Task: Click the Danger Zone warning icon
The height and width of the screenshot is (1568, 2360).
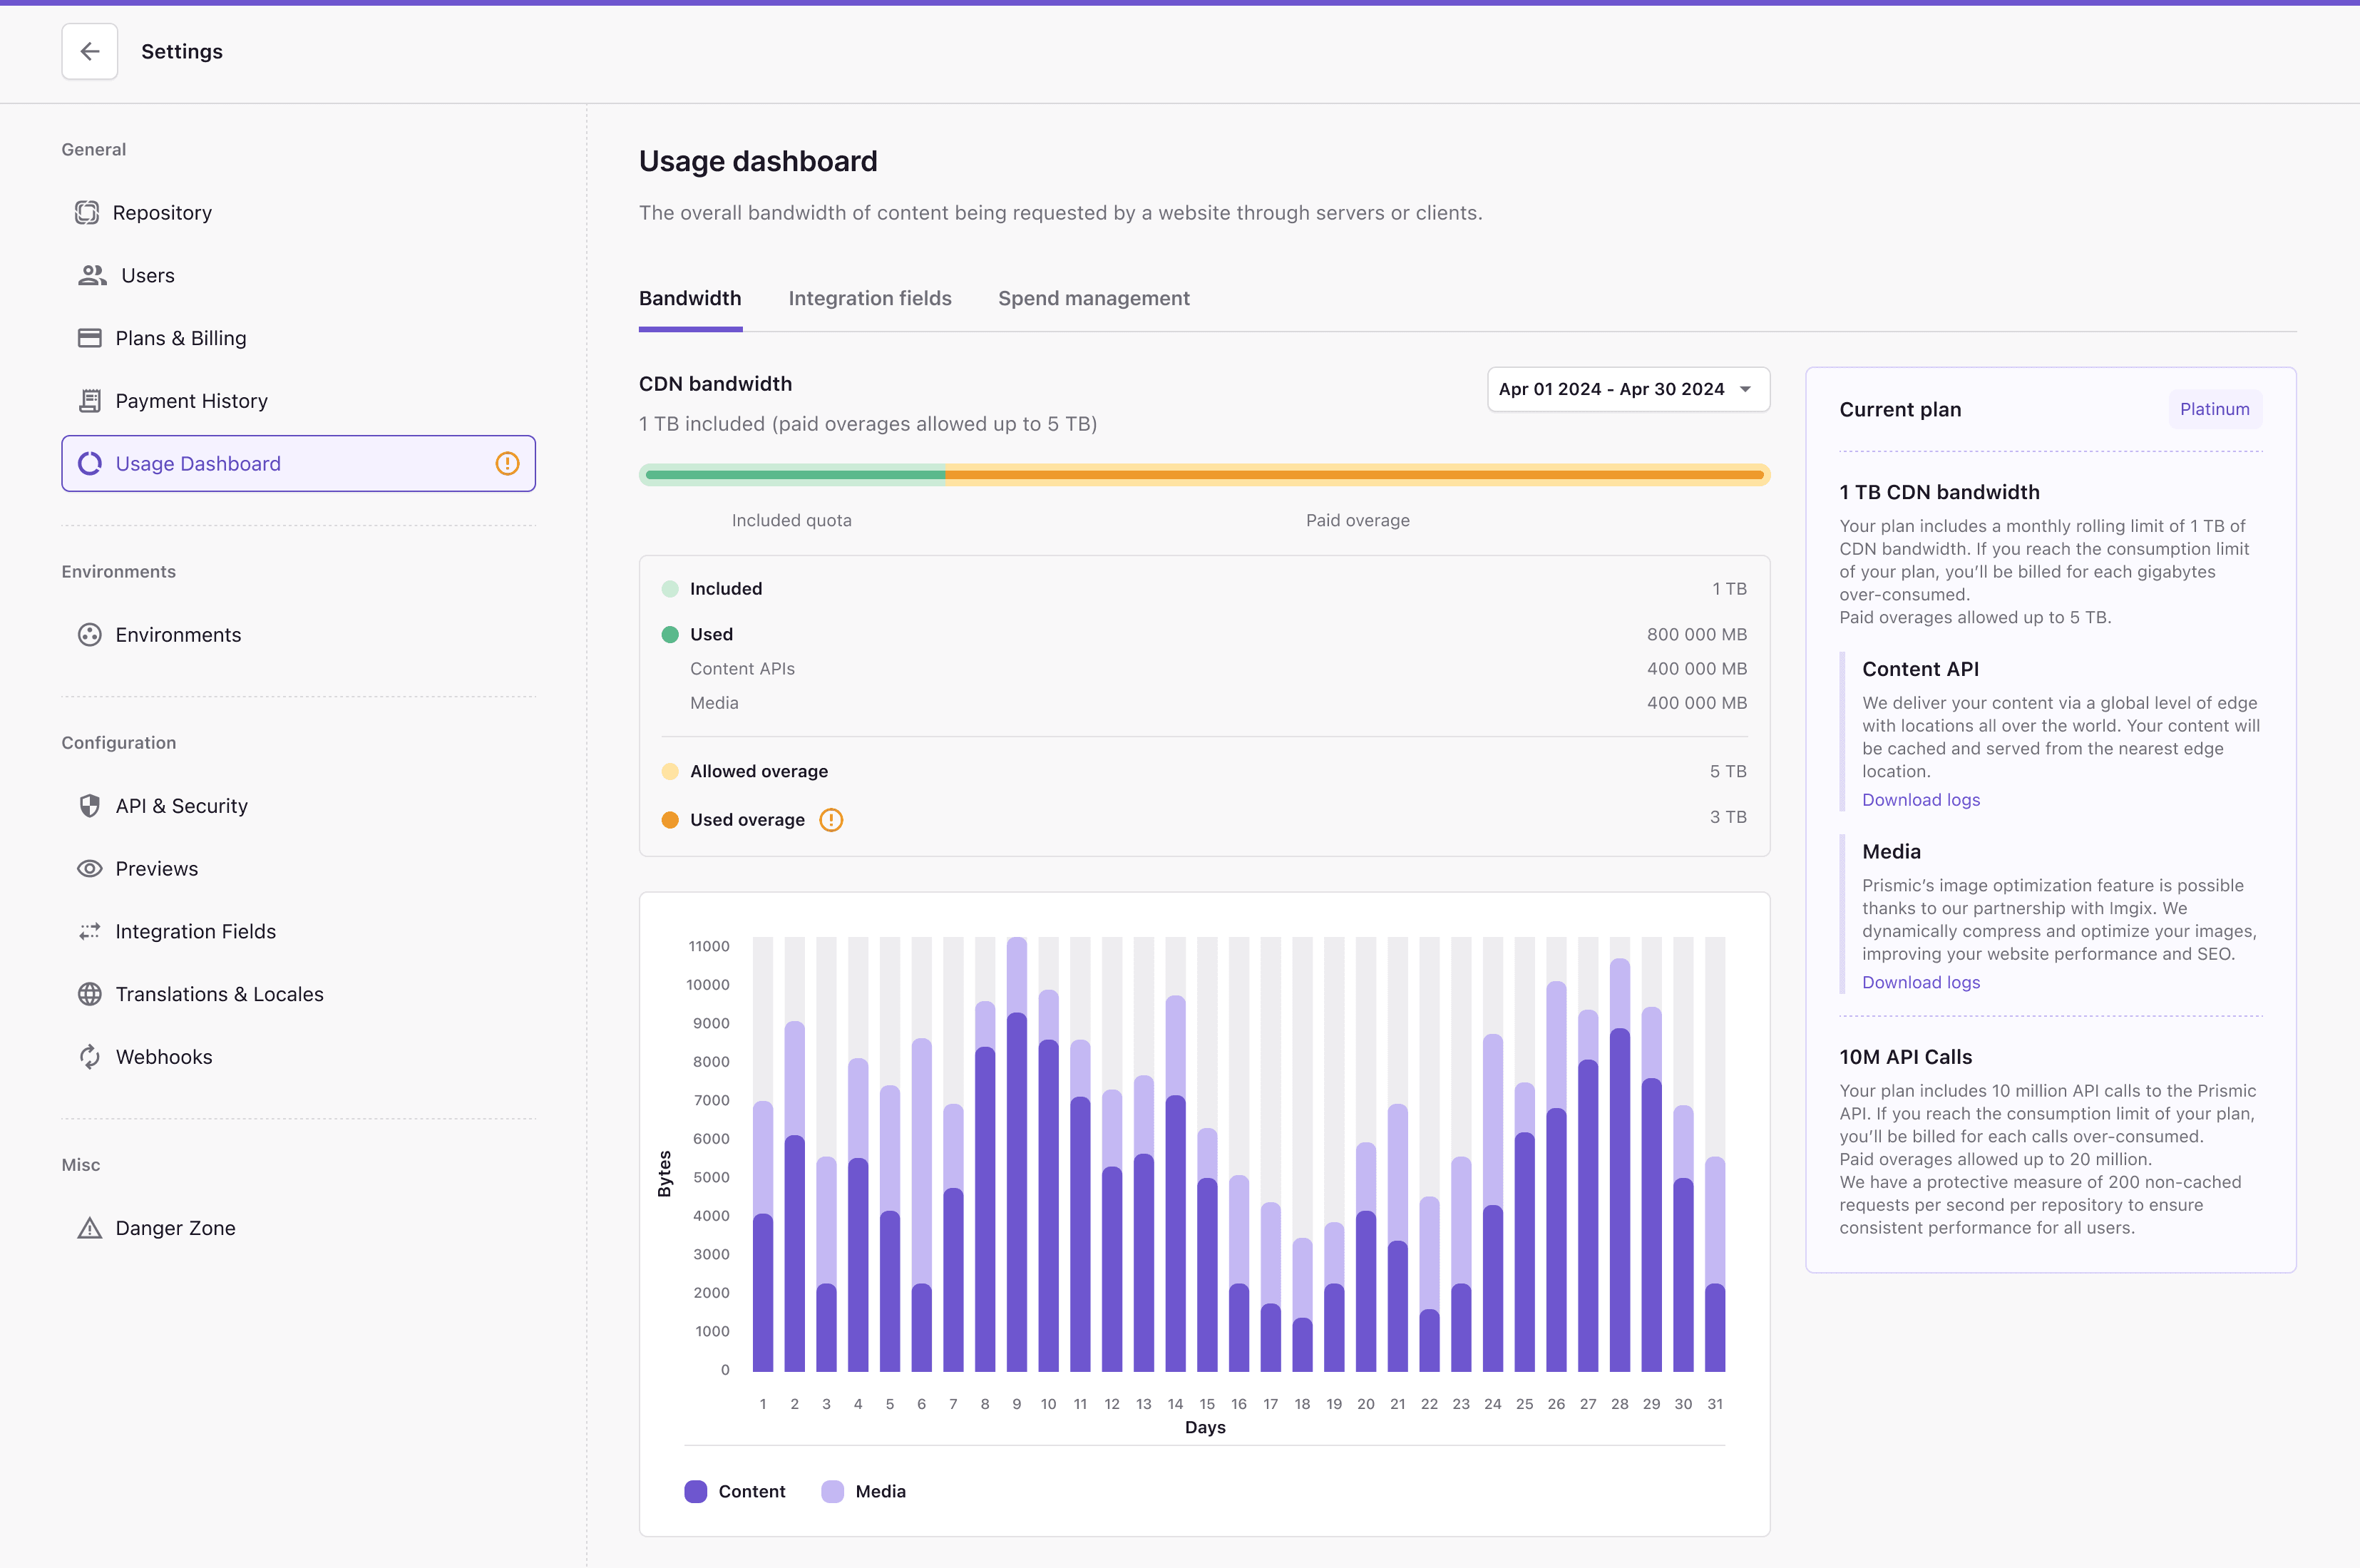Action: (90, 1228)
